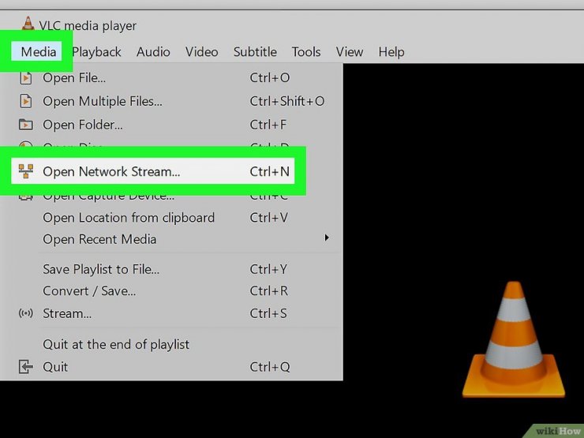Open the View menu
Viewport: 584px width, 438px height.
(x=350, y=52)
